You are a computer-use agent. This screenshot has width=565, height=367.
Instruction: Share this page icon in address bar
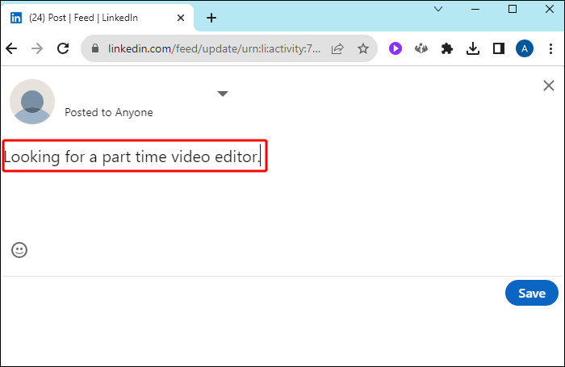point(337,48)
